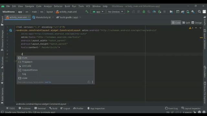This screenshot has height=116, width=207.
Task: Open the File menu
Action: coord(8,6)
